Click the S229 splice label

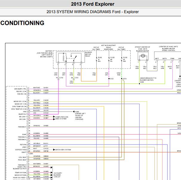pyautogui.click(x=142, y=82)
